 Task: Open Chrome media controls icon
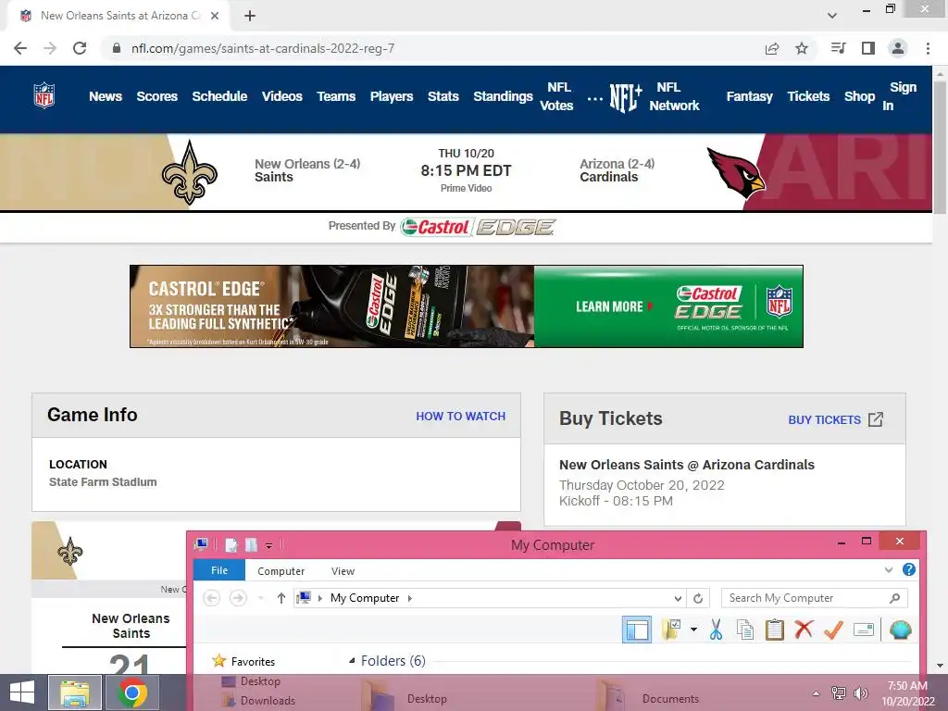click(839, 48)
